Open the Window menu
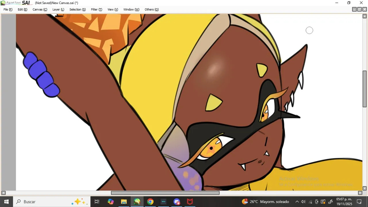 pos(131,9)
